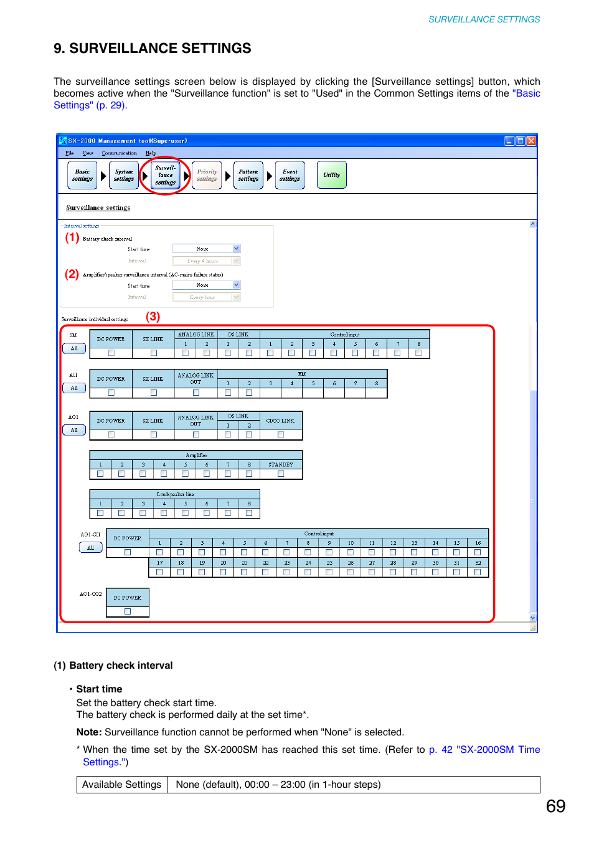Viewport: 594px width, 842px height.
Task: Open the Pattern settings toolbar button
Action: click(248, 175)
